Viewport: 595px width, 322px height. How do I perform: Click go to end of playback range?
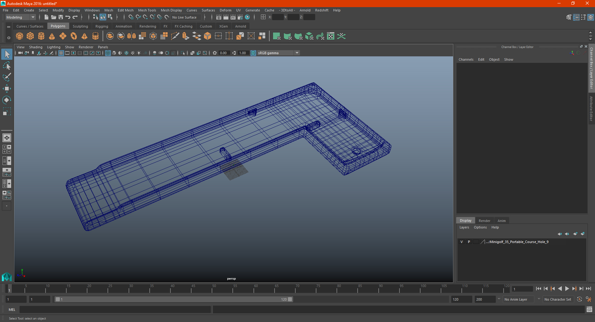[x=588, y=289]
